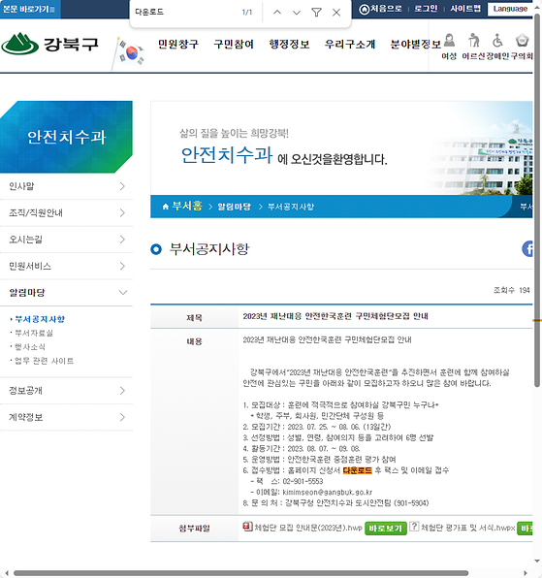Expand 민원서비스 sidebar item
This screenshot has width=542, height=578.
click(x=66, y=266)
